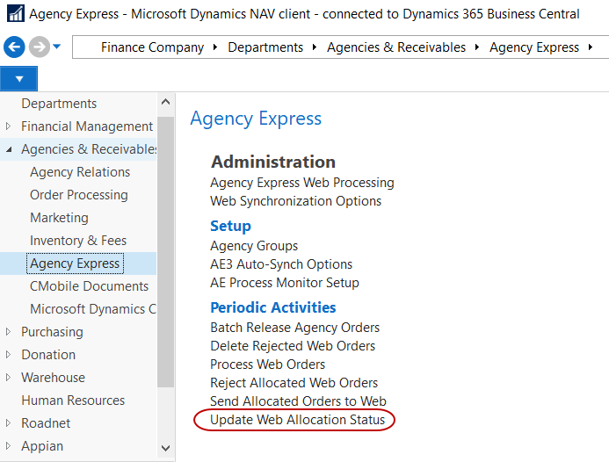
Task: Select CMobile Documents in navigation pane
Action: [x=89, y=286]
